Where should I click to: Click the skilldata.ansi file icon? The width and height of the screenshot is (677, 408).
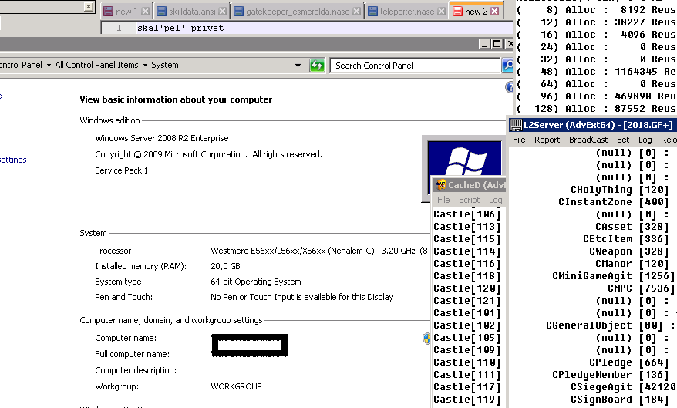(161, 12)
